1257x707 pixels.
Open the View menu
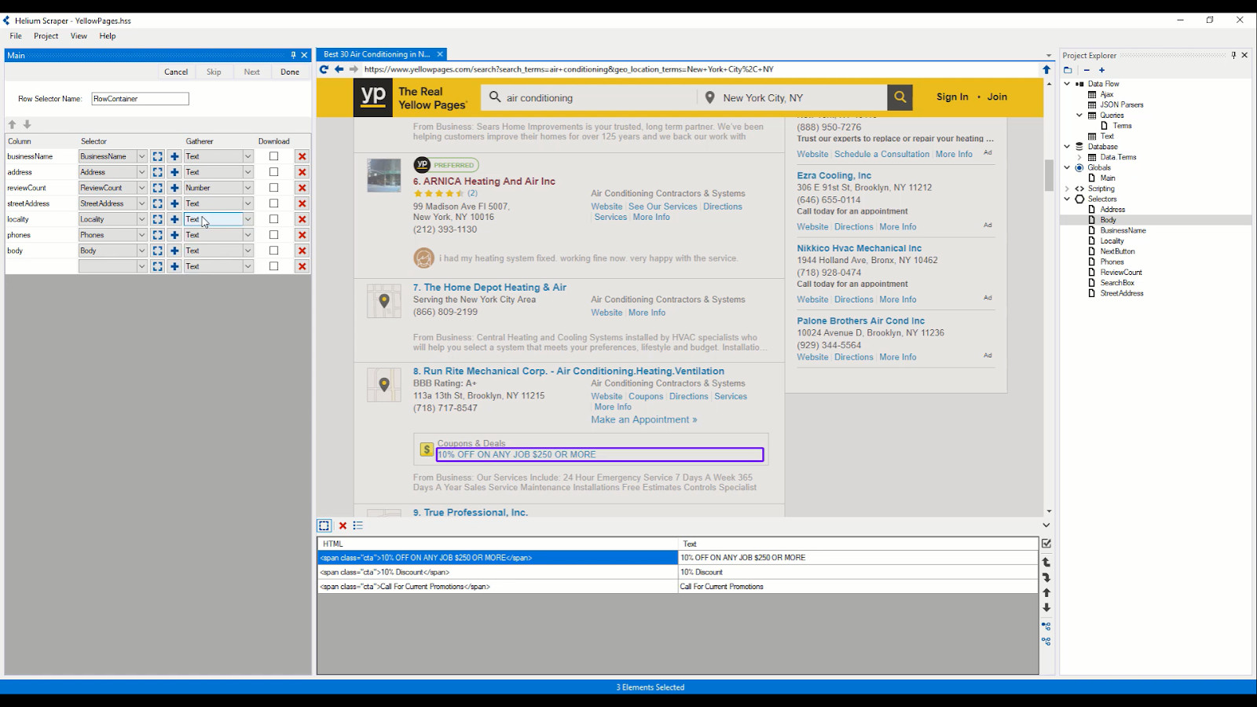[x=79, y=36]
